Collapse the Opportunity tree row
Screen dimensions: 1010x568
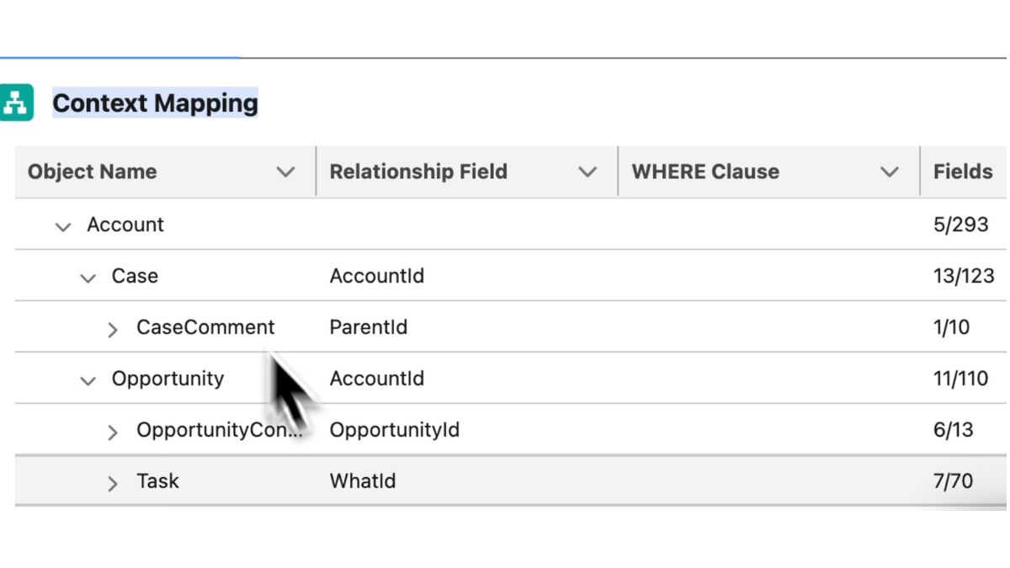pyautogui.click(x=88, y=379)
